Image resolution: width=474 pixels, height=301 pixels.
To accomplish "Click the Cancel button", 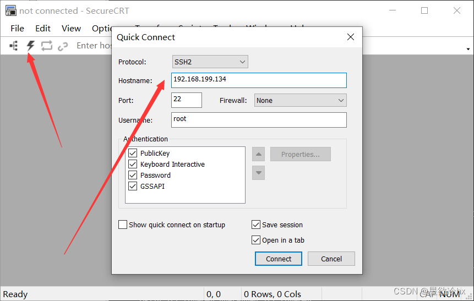I will pyautogui.click(x=331, y=259).
